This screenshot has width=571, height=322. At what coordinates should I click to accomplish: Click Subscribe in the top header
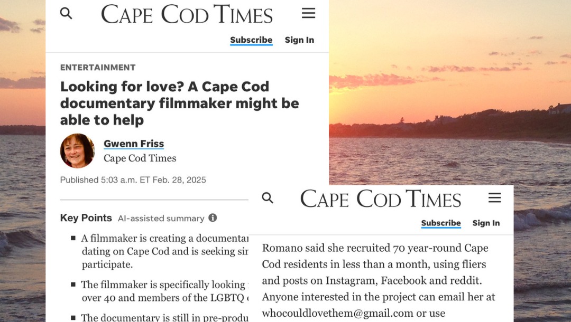point(251,40)
